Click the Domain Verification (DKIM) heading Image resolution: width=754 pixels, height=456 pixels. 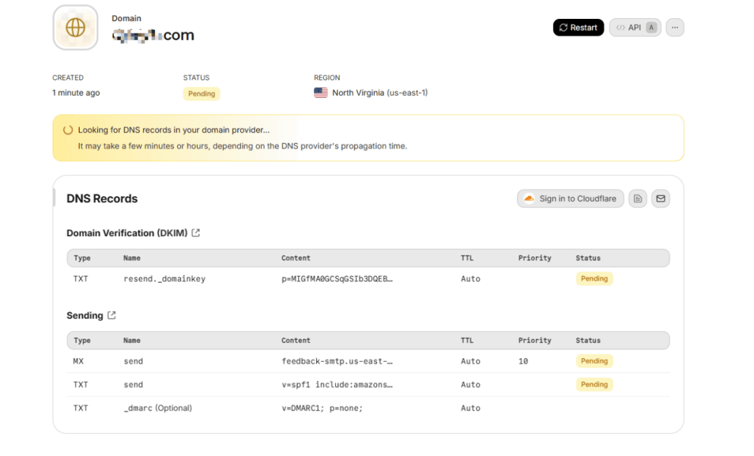tap(127, 233)
